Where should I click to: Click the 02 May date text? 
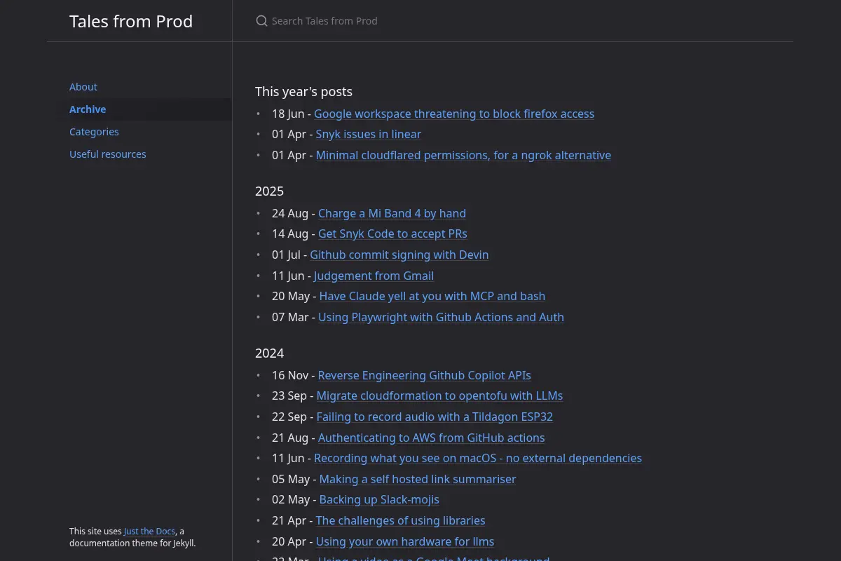(x=291, y=499)
